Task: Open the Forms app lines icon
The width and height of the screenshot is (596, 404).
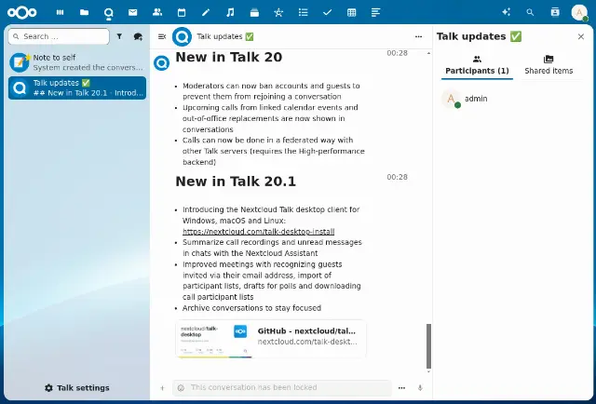Action: (375, 12)
